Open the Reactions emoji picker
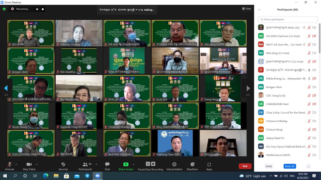 [x=192, y=164]
